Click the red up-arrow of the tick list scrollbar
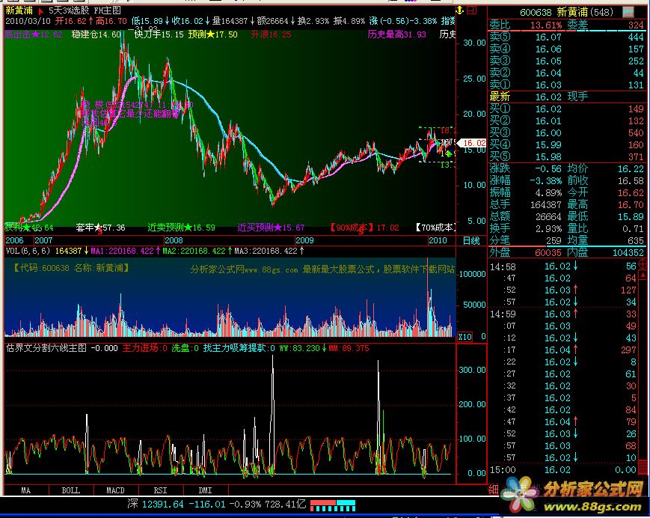The width and height of the screenshot is (650, 518). 643,275
